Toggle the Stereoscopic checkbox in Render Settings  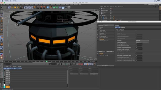click(x=98, y=35)
